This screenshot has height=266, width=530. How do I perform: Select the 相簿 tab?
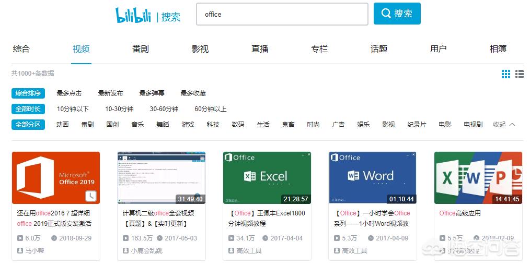498,49
